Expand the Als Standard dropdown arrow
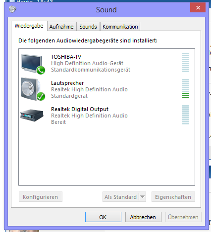 point(143,196)
